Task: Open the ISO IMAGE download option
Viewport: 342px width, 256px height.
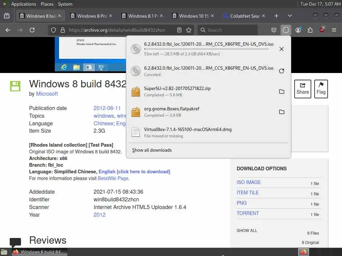Action: pos(248,182)
